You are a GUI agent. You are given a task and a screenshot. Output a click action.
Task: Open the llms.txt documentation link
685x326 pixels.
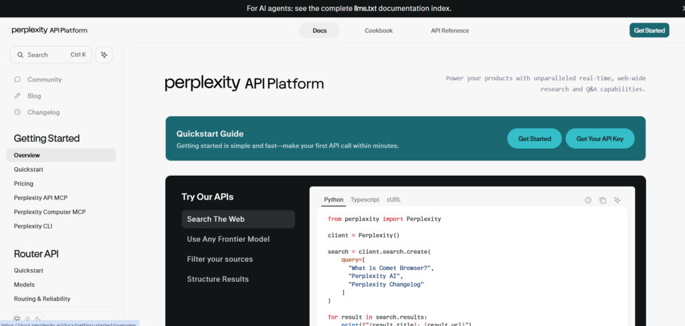365,8
